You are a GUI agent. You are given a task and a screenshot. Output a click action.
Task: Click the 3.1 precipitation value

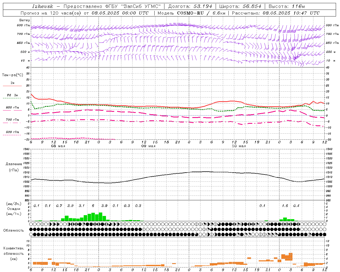click(82, 206)
